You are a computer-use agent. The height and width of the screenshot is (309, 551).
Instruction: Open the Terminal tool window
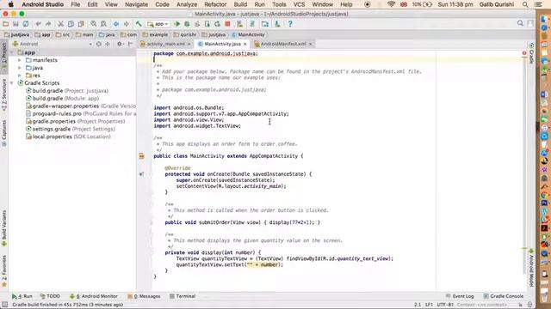183,296
